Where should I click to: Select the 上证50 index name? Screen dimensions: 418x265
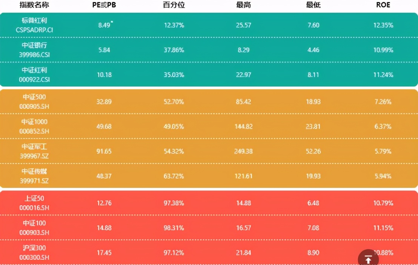[x=34, y=199]
